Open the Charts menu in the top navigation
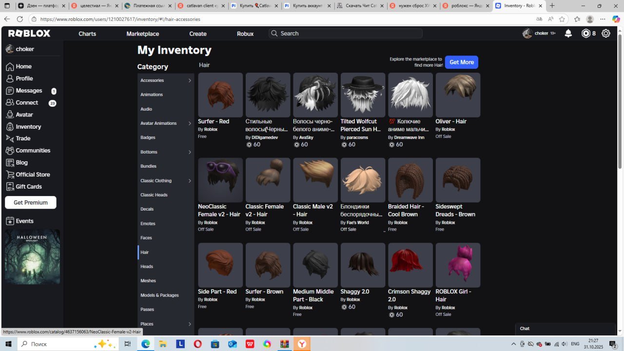This screenshot has width=624, height=351. point(87,34)
